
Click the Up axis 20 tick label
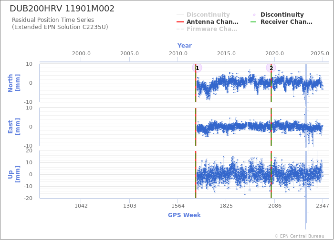tap(29, 151)
